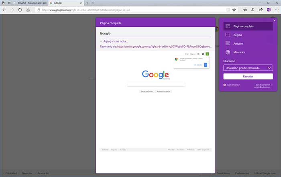Open the ¿Comentarios? feedback link

[231, 85]
